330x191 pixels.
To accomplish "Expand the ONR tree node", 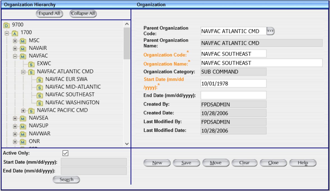I will point(15,142).
